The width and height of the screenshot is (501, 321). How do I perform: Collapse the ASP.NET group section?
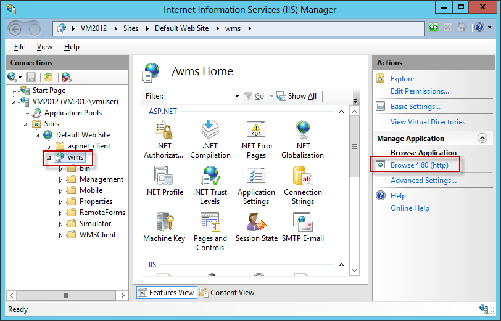(341, 112)
